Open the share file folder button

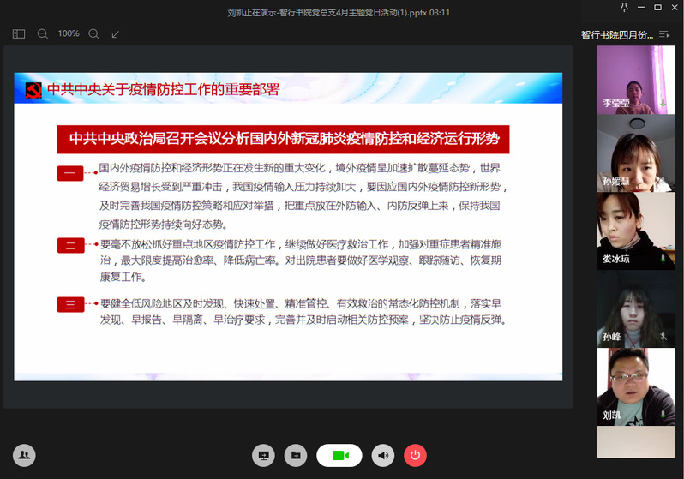(x=295, y=455)
